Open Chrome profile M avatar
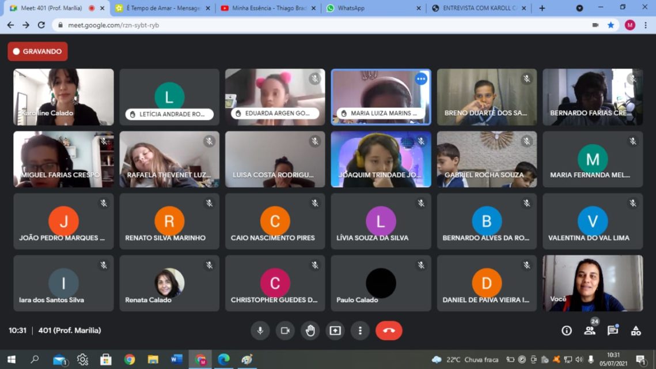This screenshot has width=656, height=369. tap(630, 25)
